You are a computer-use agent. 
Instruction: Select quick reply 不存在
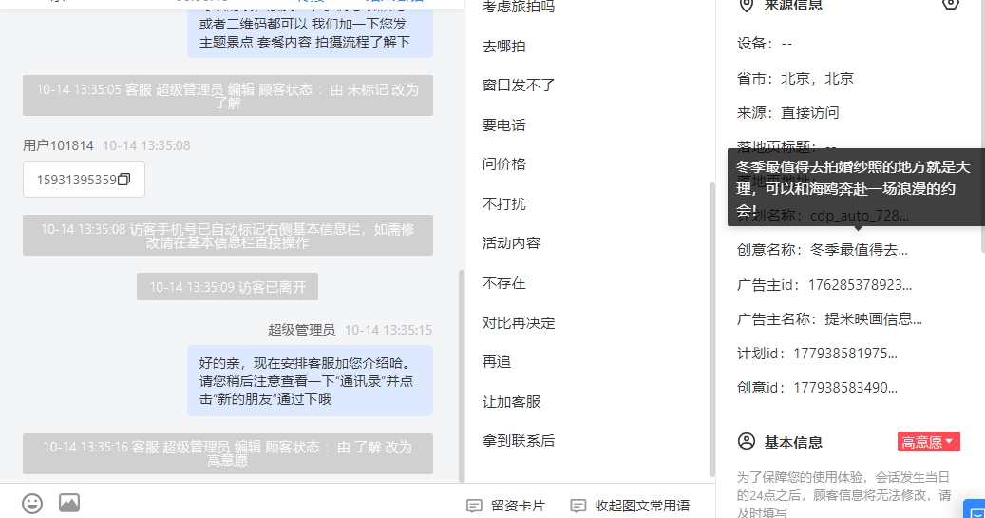tap(503, 283)
